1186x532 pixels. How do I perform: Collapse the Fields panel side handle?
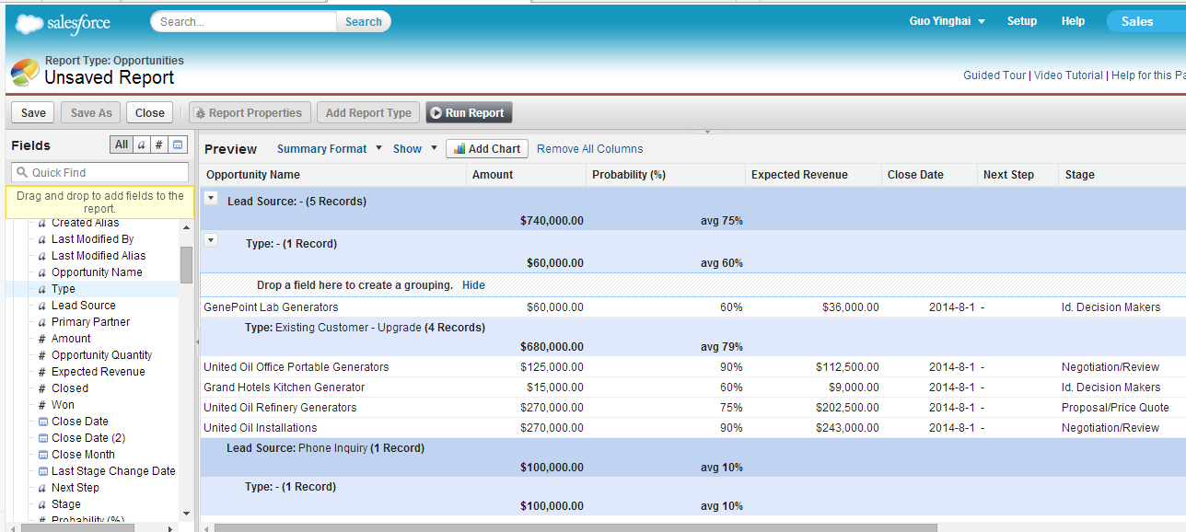tap(197, 341)
